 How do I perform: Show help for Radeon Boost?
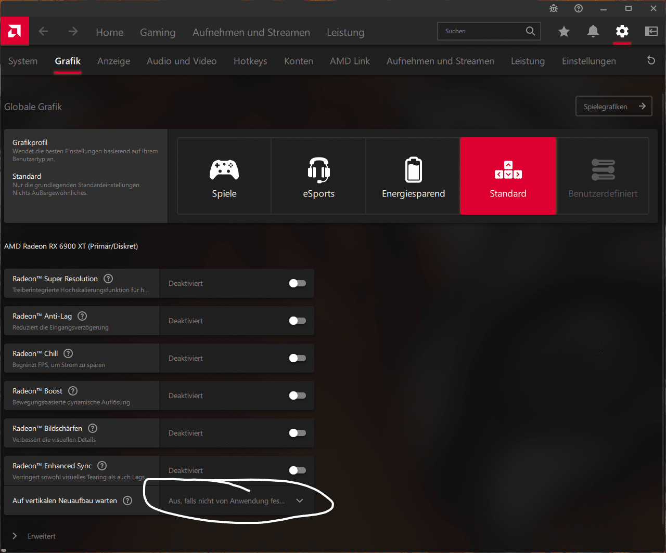pyautogui.click(x=73, y=391)
